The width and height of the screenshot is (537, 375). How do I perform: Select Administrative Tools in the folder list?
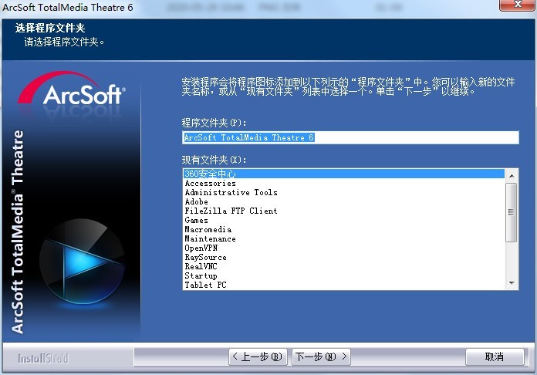(343, 192)
